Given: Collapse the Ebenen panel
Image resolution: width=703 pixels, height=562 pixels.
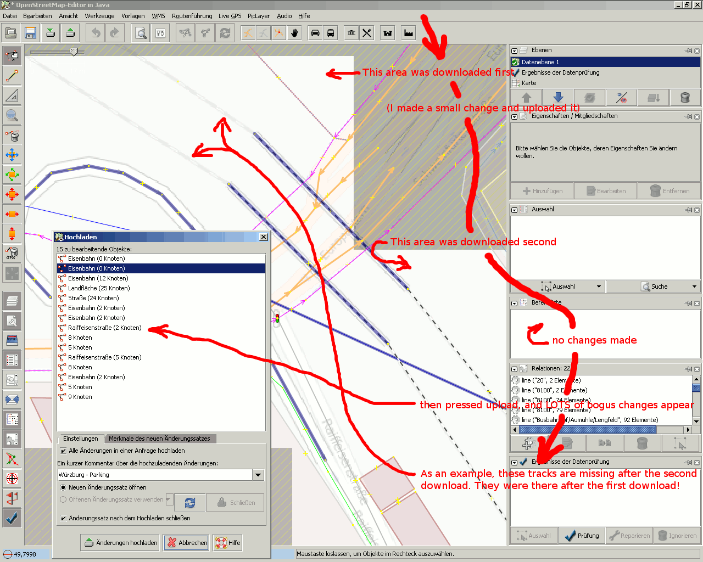Looking at the screenshot, I should point(515,50).
